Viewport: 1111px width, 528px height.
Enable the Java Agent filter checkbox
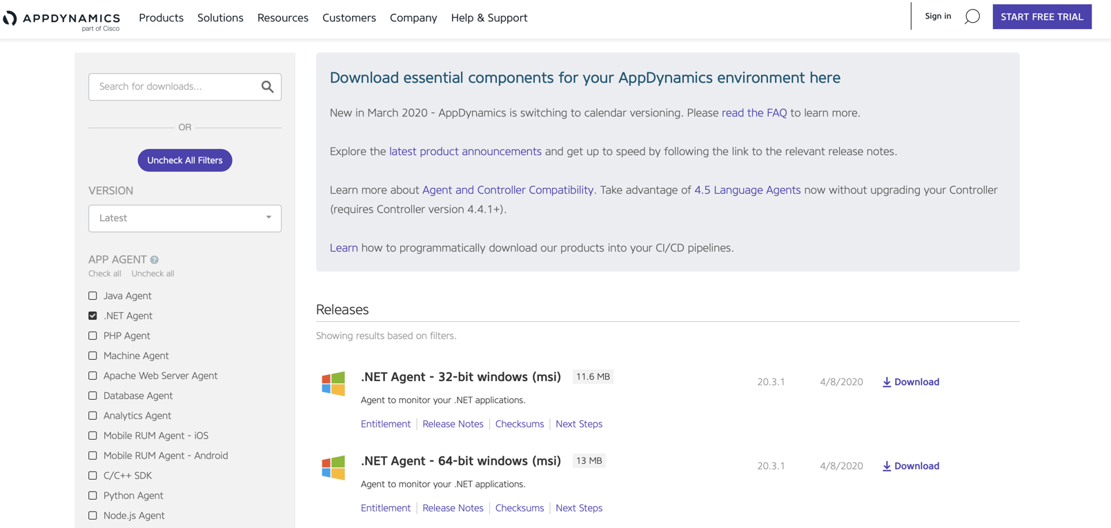click(92, 296)
